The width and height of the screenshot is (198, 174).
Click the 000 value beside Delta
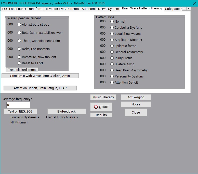(x=10, y=49)
